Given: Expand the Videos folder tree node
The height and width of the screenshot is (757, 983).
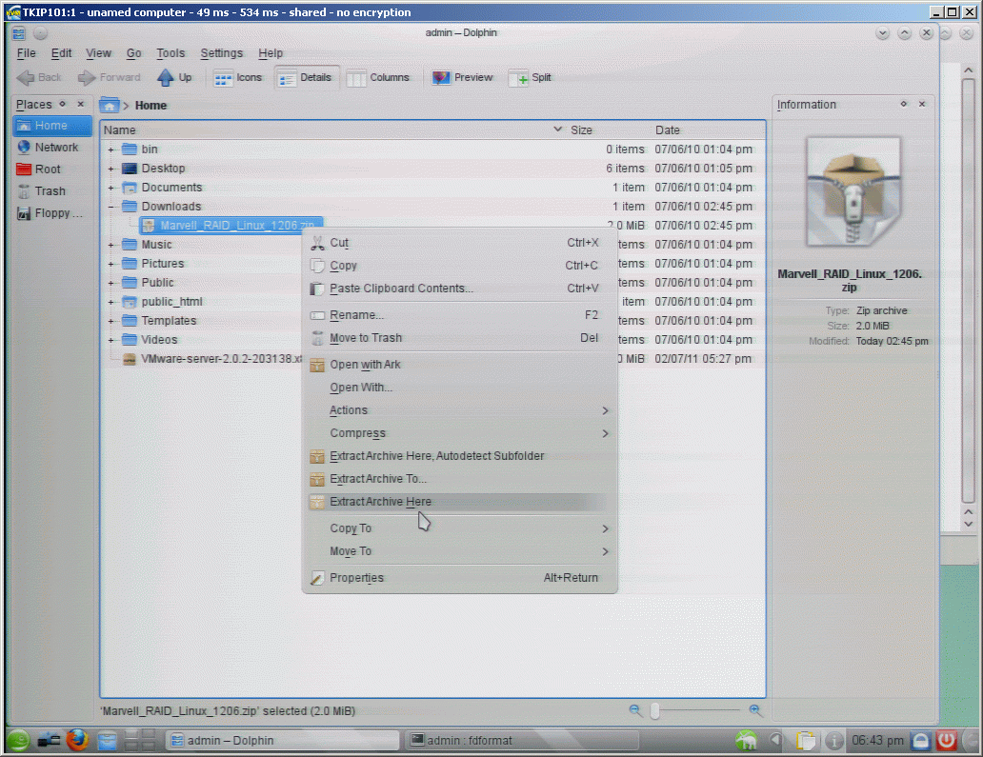Looking at the screenshot, I should 110,340.
